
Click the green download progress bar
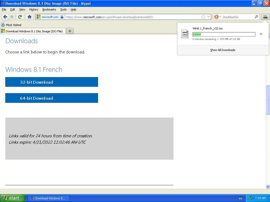pyautogui.click(x=224, y=34)
